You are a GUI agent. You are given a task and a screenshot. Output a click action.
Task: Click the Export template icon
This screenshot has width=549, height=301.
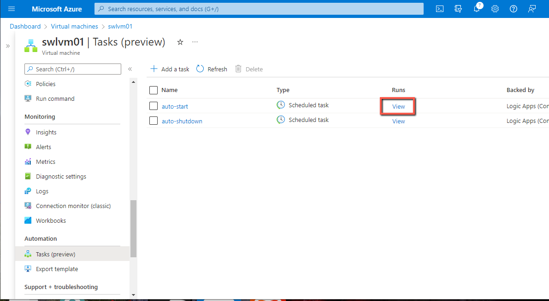(28, 269)
